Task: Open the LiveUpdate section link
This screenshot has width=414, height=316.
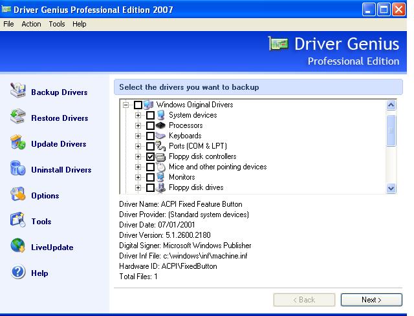Action: (x=52, y=248)
